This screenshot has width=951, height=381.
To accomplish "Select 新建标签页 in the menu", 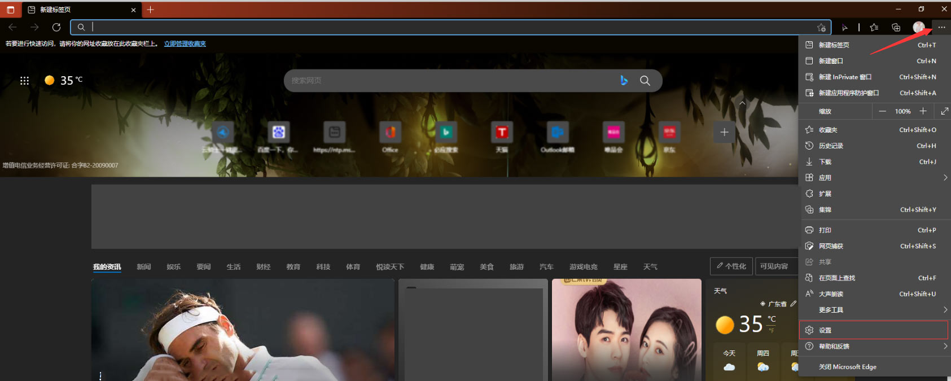I will coord(873,45).
